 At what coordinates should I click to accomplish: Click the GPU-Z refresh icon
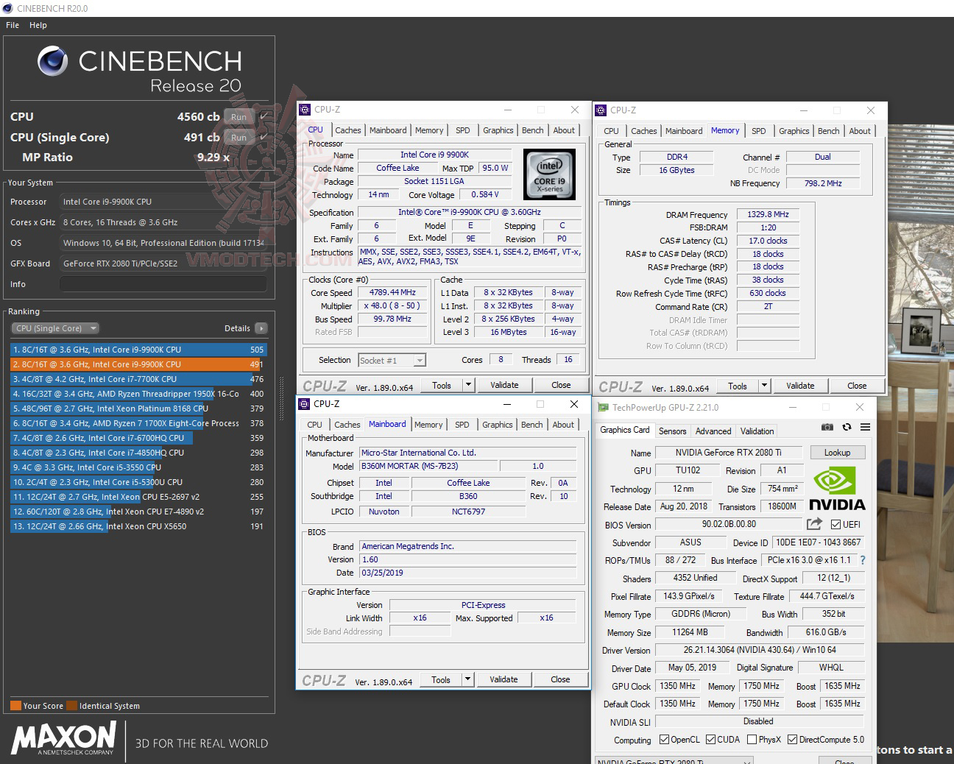click(x=847, y=427)
